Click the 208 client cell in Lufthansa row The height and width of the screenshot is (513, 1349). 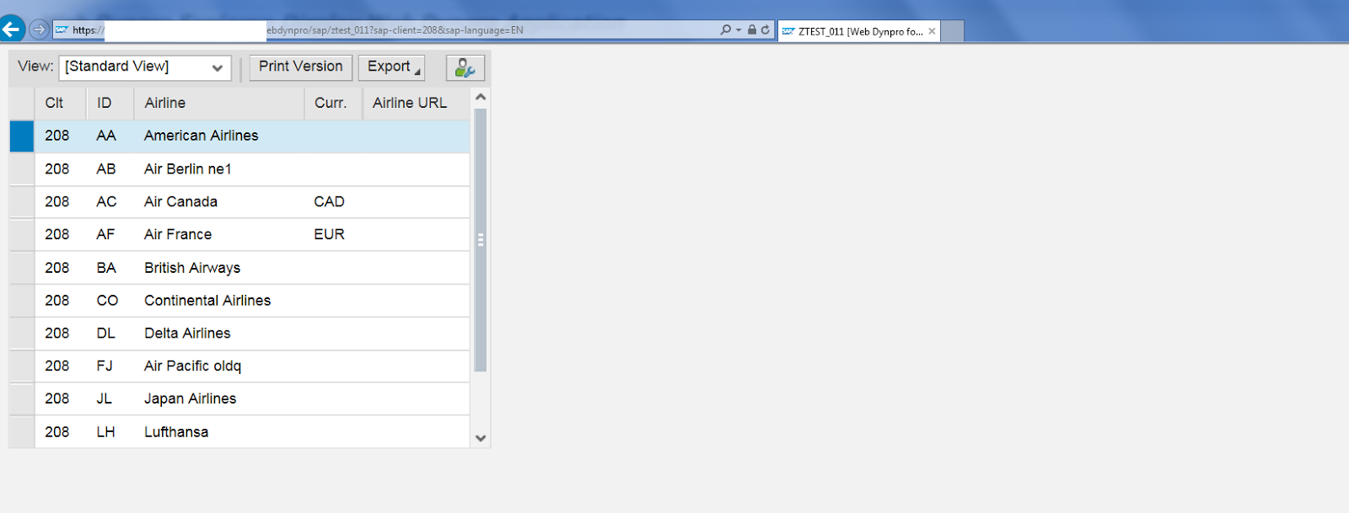click(61, 432)
